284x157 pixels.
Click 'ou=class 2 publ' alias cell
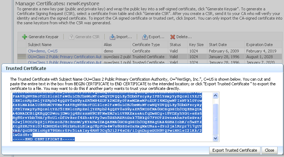click(x=117, y=57)
